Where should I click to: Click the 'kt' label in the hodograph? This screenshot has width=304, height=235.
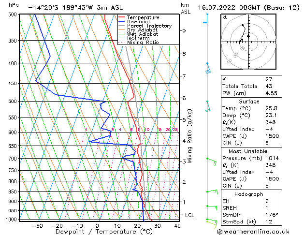(x=225, y=17)
